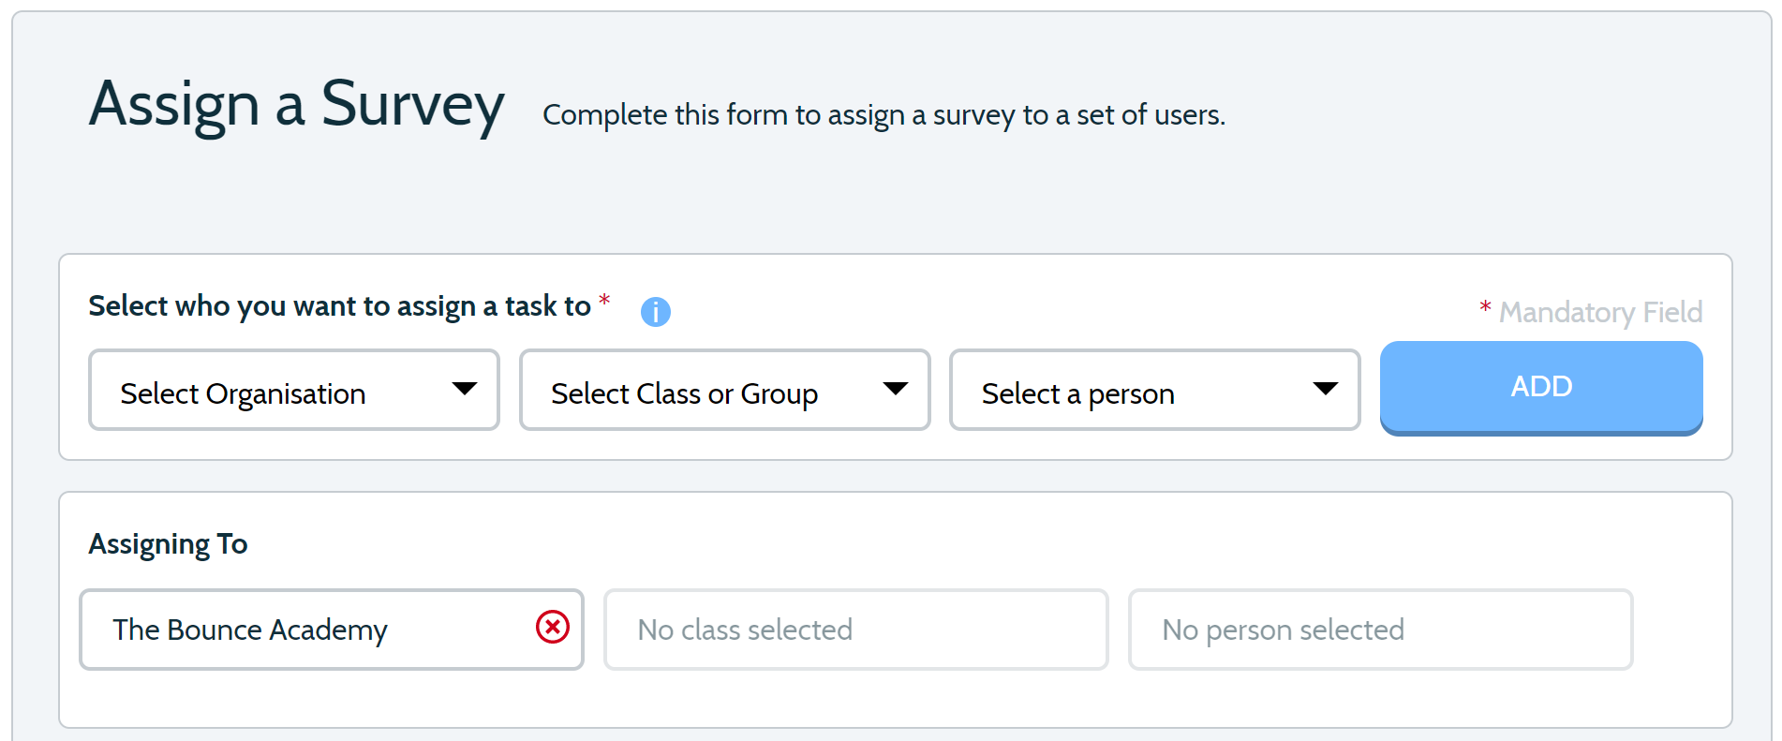Click the ADD button
This screenshot has height=741, width=1782.
(x=1541, y=388)
